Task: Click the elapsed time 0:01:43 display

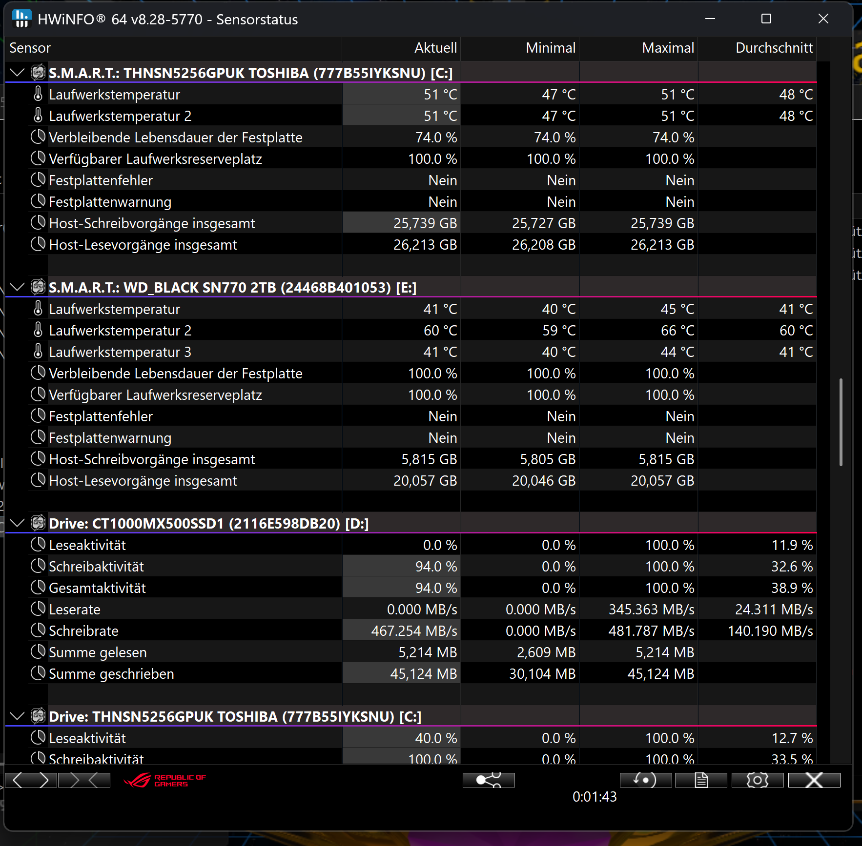Action: tap(595, 797)
